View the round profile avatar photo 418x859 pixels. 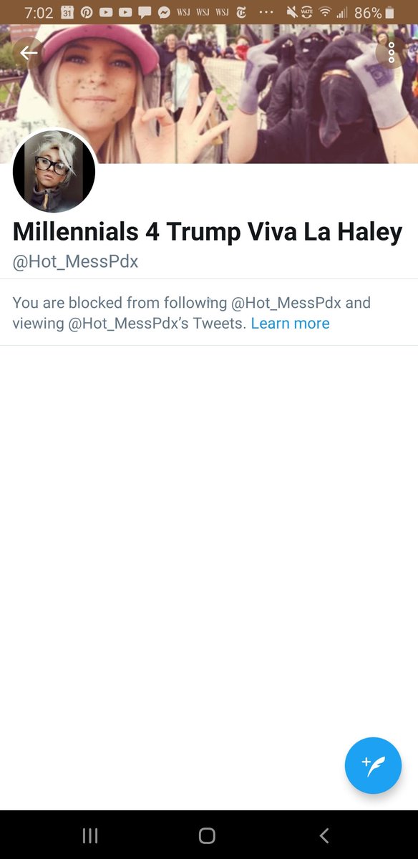54,172
